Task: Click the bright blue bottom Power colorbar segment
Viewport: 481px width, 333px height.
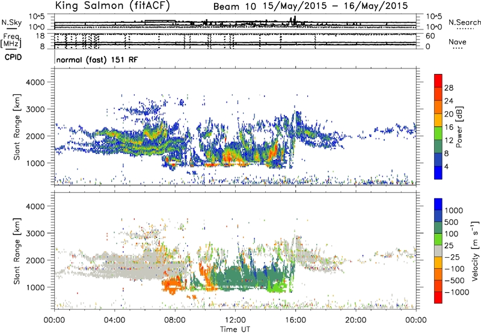Action: tap(438, 173)
